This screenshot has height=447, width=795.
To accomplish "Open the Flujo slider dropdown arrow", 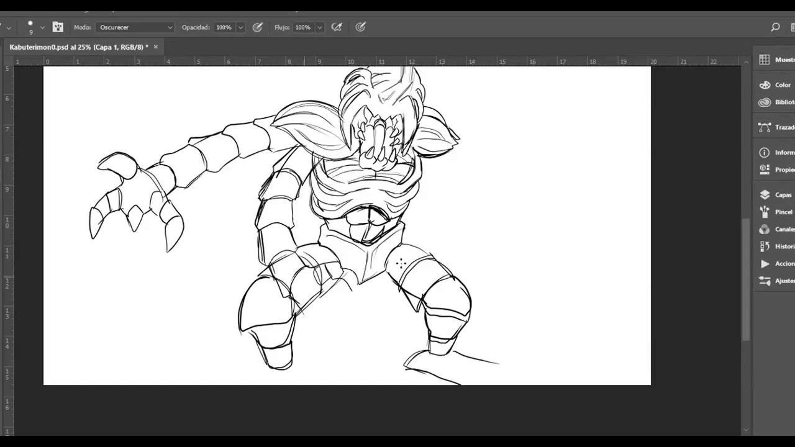I will tap(320, 27).
